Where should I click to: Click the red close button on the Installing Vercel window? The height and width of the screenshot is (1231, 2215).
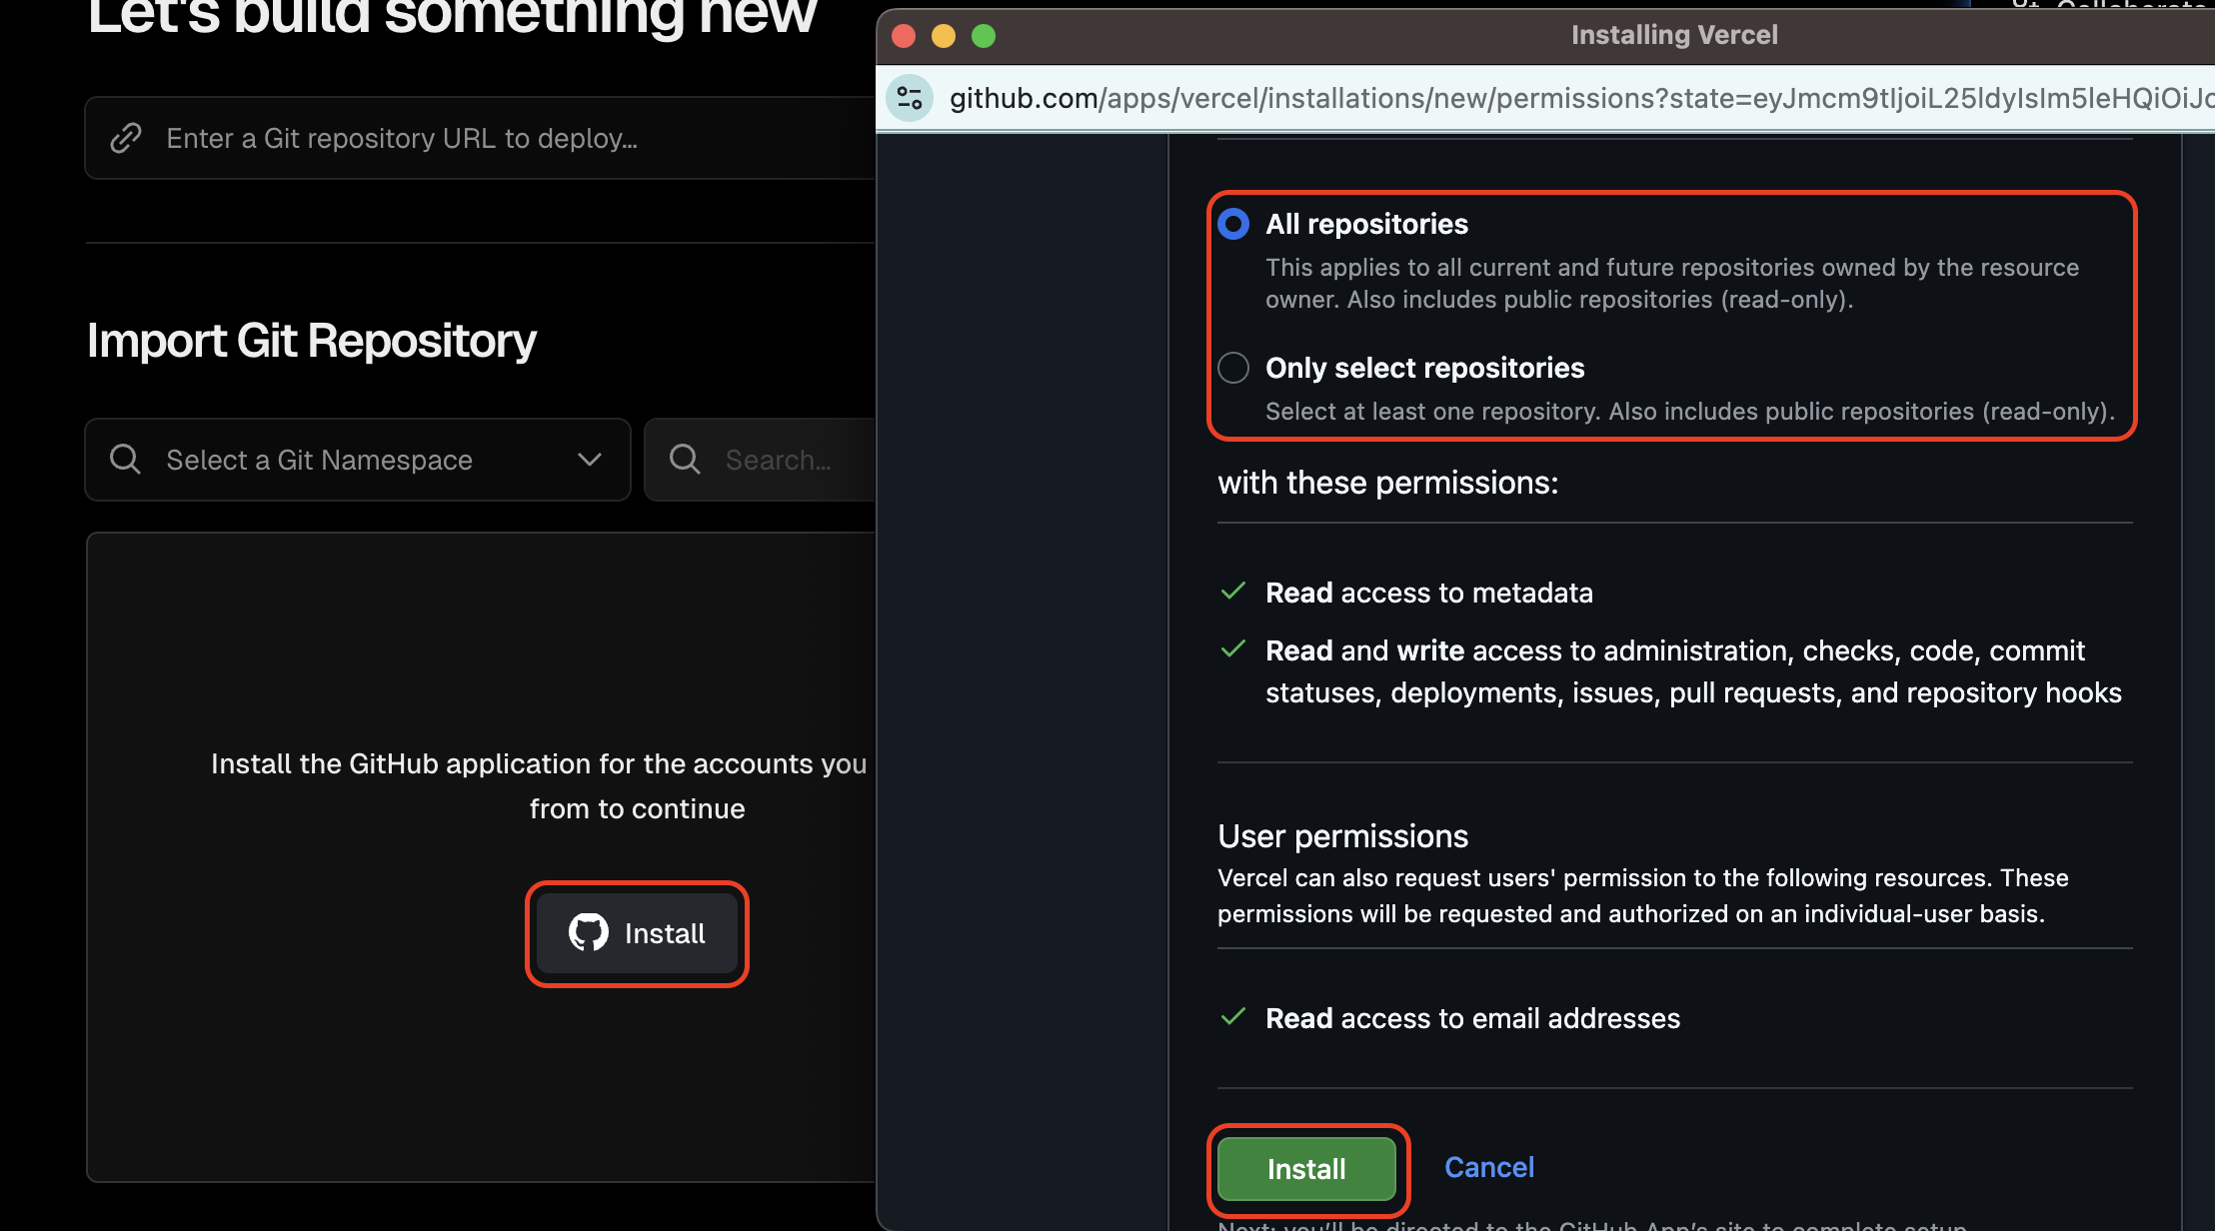[904, 36]
